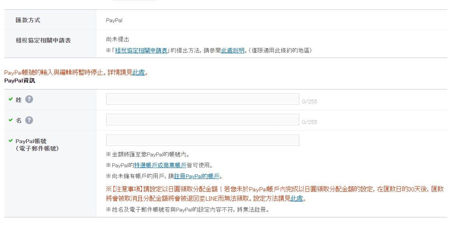Click the 姓 input field

pos(202,99)
